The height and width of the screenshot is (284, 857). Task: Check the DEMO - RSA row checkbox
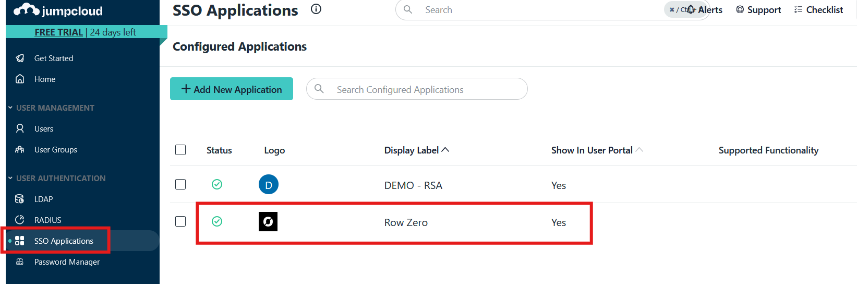point(180,184)
